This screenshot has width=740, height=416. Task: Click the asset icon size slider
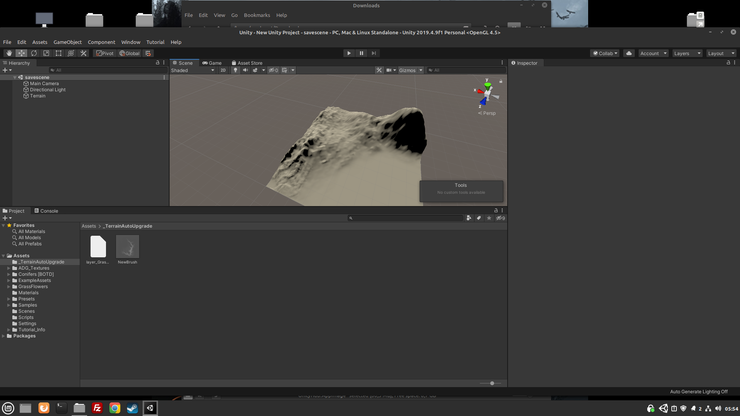491,383
